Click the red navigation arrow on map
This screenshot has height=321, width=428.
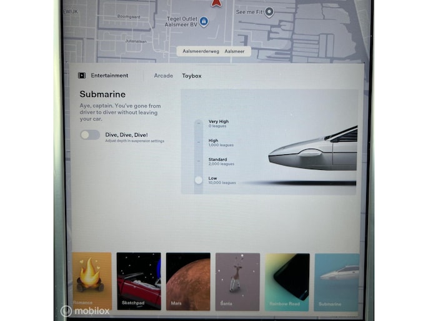[217, 4]
